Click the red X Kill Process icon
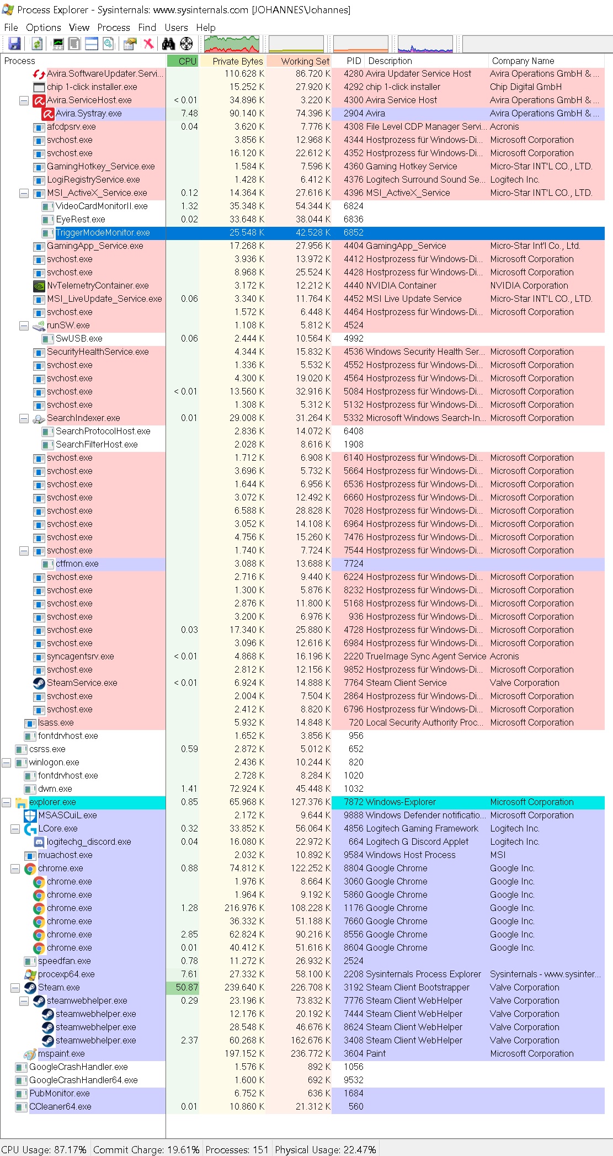The width and height of the screenshot is (613, 1156). point(148,44)
